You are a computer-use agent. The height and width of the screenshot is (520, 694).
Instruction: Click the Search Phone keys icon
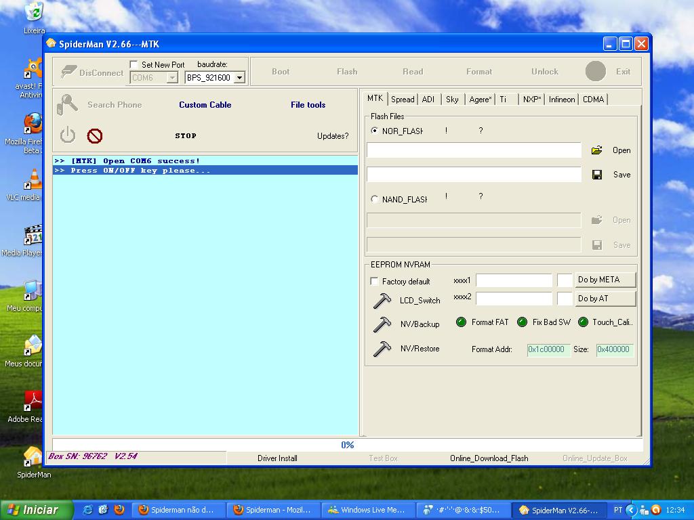tap(67, 105)
